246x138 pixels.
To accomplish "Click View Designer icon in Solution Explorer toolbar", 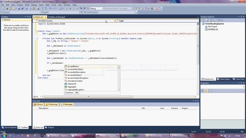I will pyautogui.click(x=218, y=20).
